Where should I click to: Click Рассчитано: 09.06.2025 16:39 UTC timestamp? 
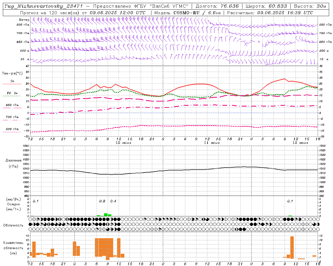point(270,13)
